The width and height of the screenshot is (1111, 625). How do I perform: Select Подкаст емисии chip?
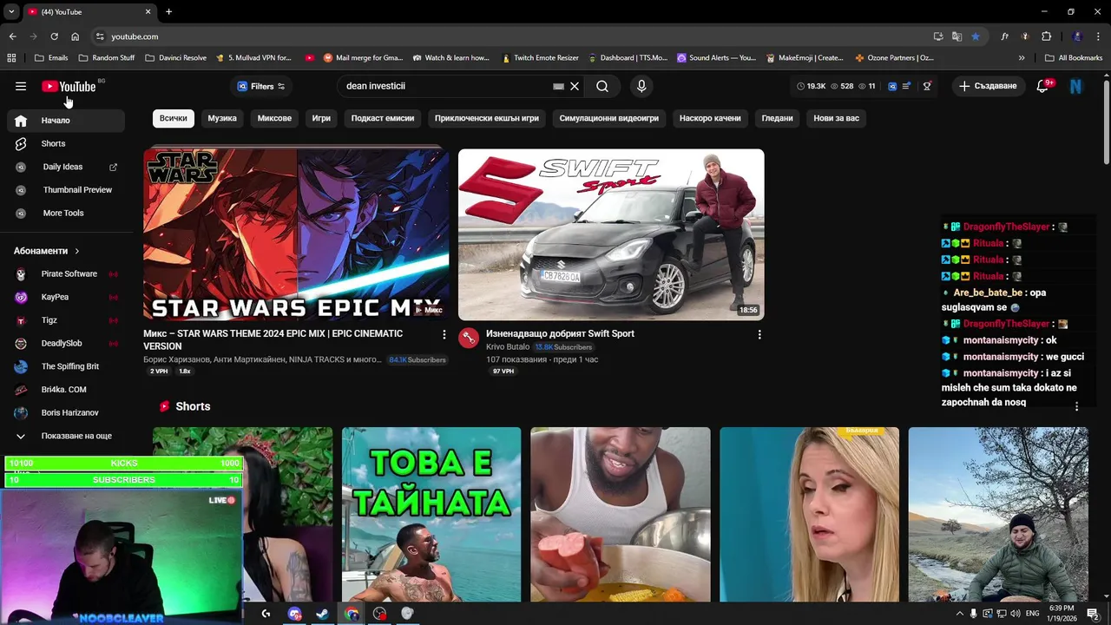[x=382, y=118]
